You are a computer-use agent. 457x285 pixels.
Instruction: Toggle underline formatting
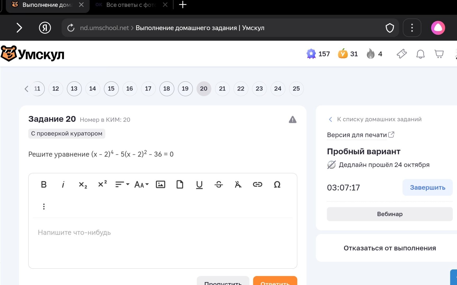point(199,185)
